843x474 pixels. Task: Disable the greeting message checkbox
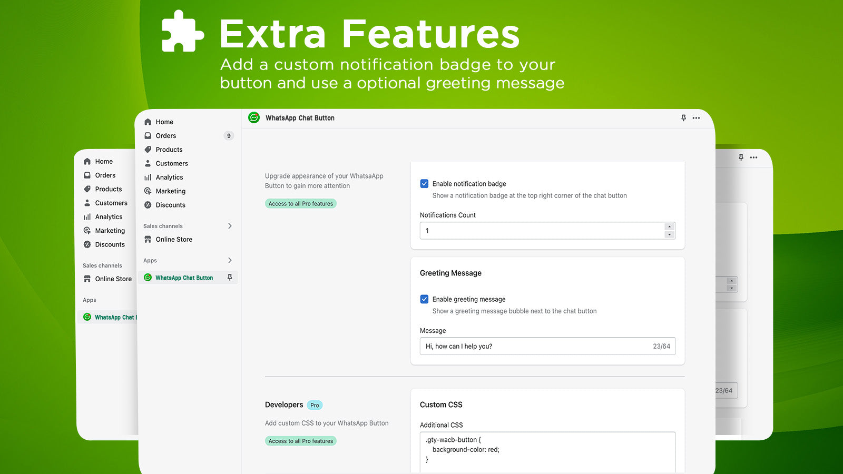pos(424,299)
